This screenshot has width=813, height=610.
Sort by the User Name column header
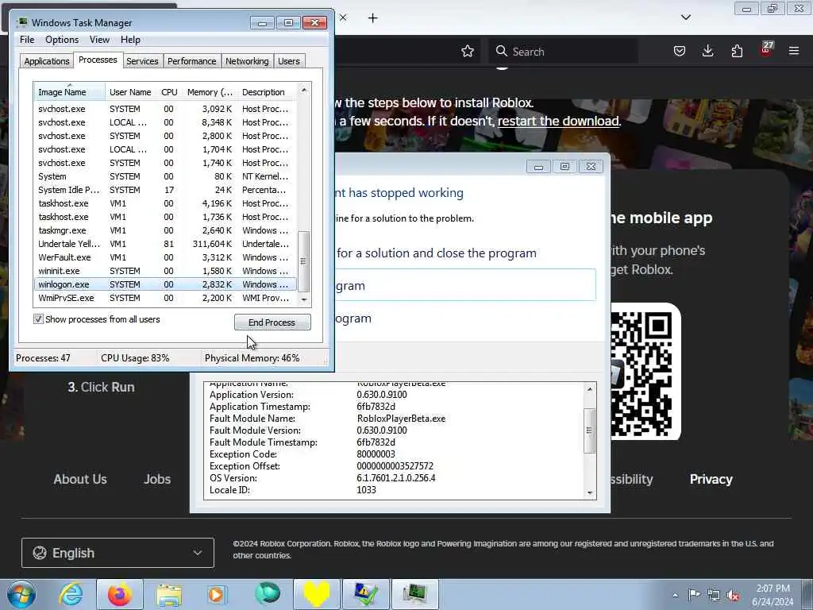(x=130, y=92)
